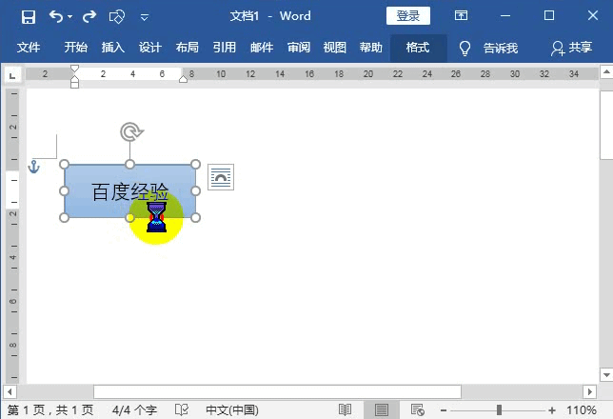Viewport: 613px width, 419px height.
Task: Click the Save icon in quick access toolbar
Action: tap(29, 17)
